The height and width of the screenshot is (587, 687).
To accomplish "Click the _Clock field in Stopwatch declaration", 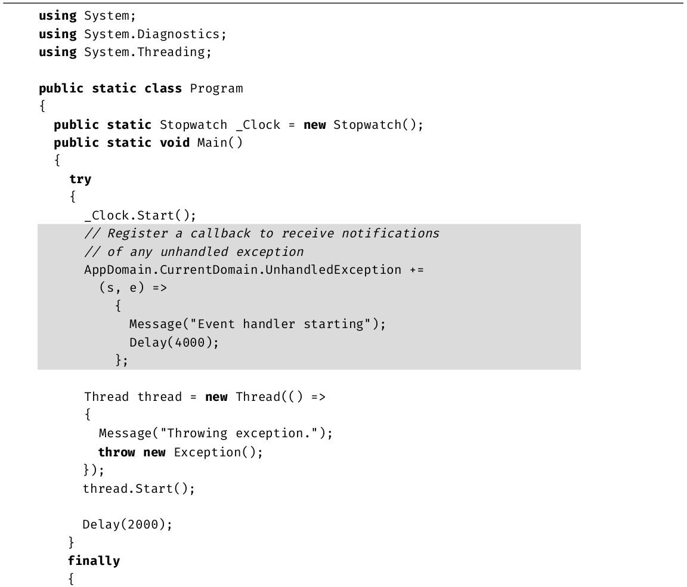I will click(258, 125).
